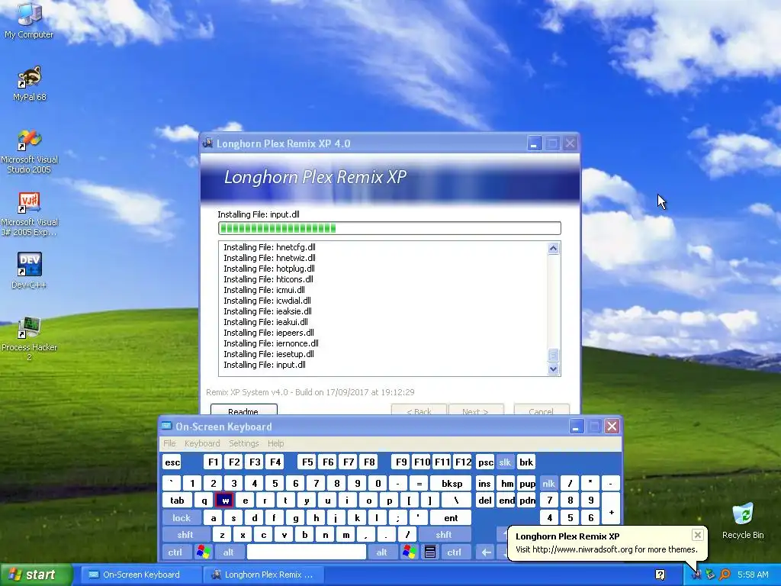781x586 pixels.
Task: Close the On-Screen Keyboard window
Action: pyautogui.click(x=612, y=427)
